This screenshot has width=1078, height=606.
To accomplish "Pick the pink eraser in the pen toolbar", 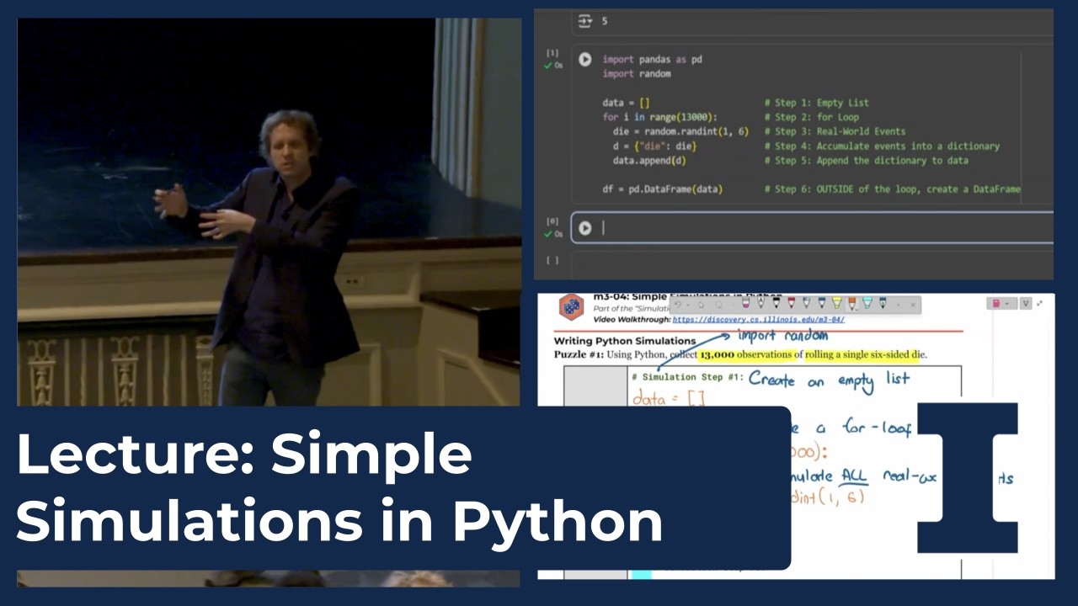I will [744, 303].
